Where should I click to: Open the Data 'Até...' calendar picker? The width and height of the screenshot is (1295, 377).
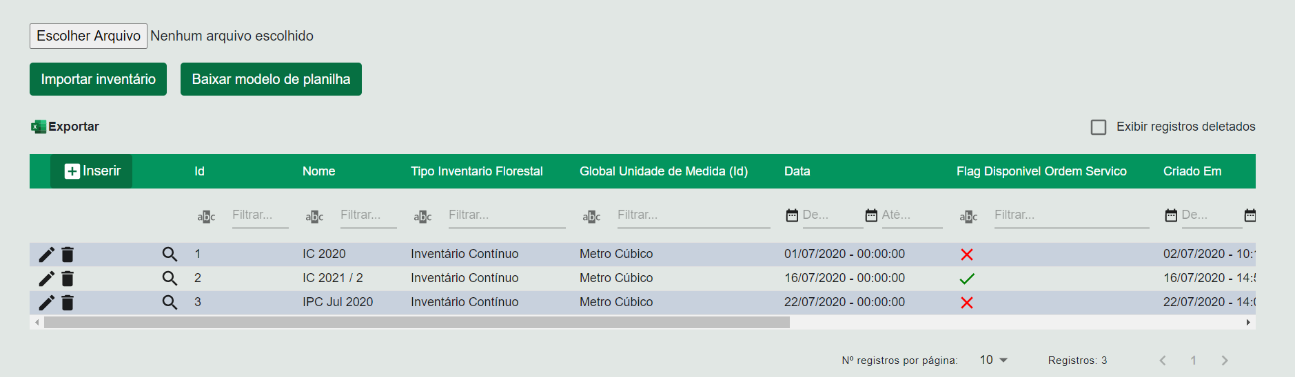871,215
